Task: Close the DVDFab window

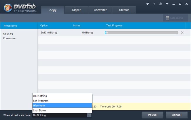Action: click(x=187, y=4)
